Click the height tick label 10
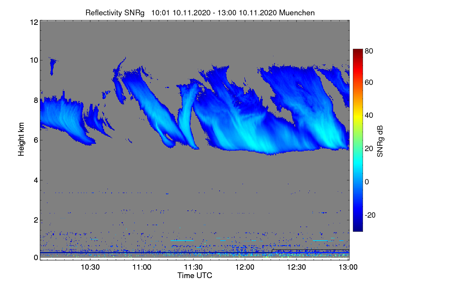This screenshot has height=306, width=459. click(34, 60)
